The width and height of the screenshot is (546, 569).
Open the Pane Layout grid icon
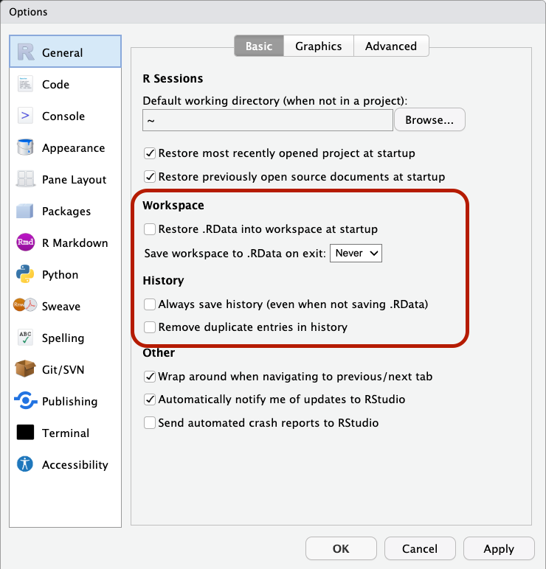[x=25, y=179]
